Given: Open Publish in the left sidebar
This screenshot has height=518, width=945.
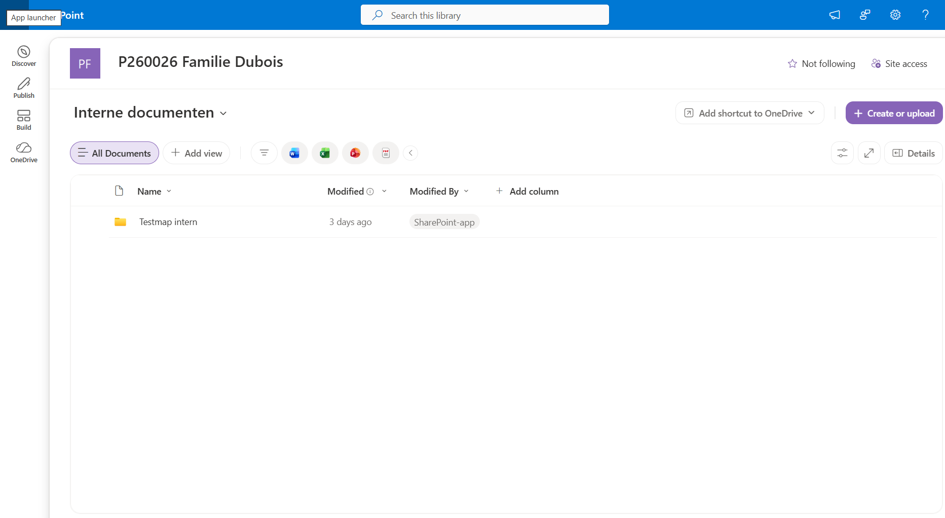Looking at the screenshot, I should click(24, 88).
